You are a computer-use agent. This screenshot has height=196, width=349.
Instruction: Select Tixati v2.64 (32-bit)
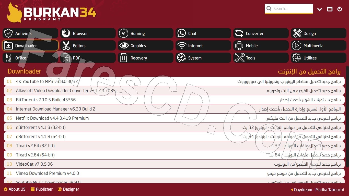(174, 146)
